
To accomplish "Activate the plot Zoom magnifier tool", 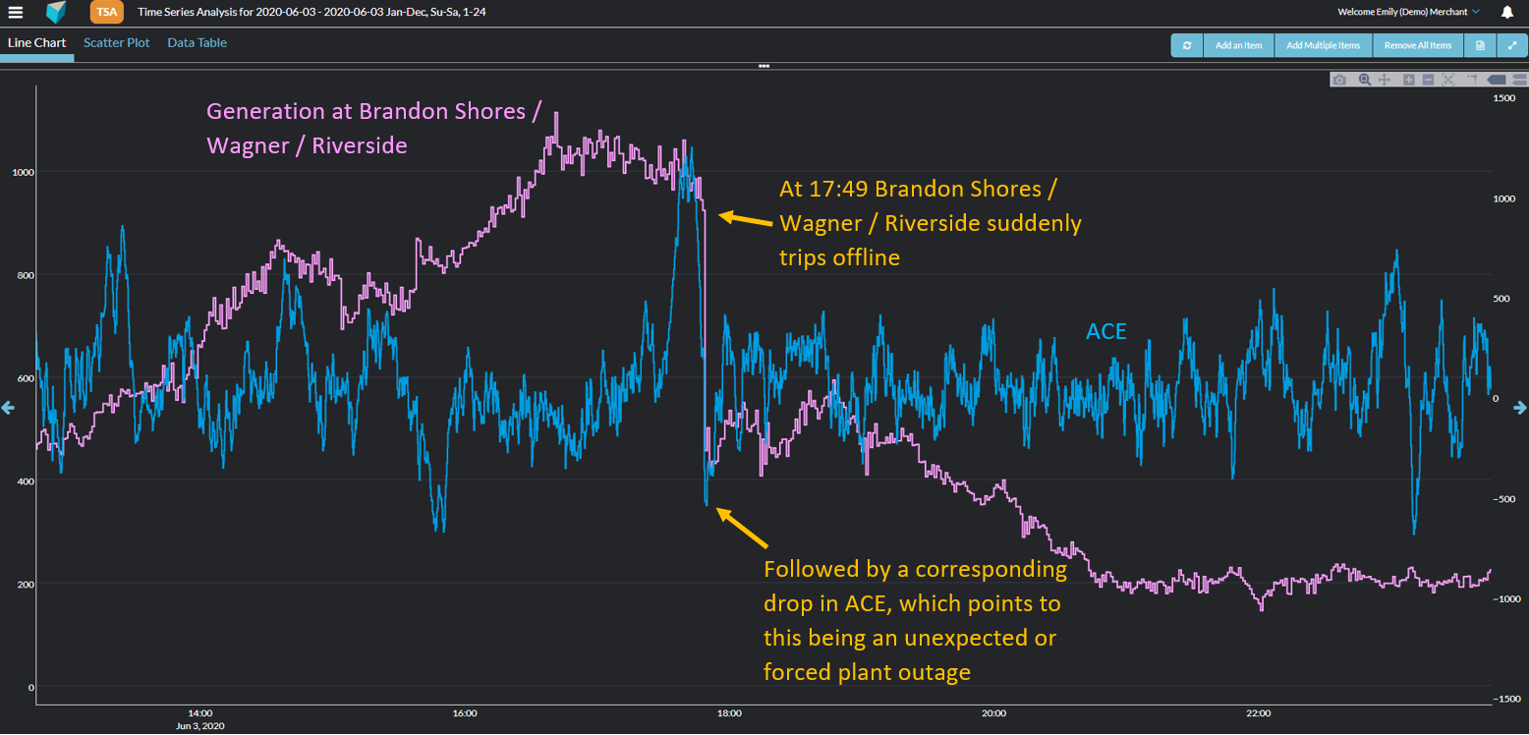I will point(1364,80).
